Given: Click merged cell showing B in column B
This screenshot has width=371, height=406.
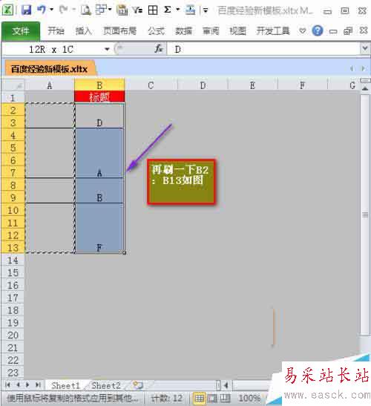Looking at the screenshot, I should click(99, 191).
